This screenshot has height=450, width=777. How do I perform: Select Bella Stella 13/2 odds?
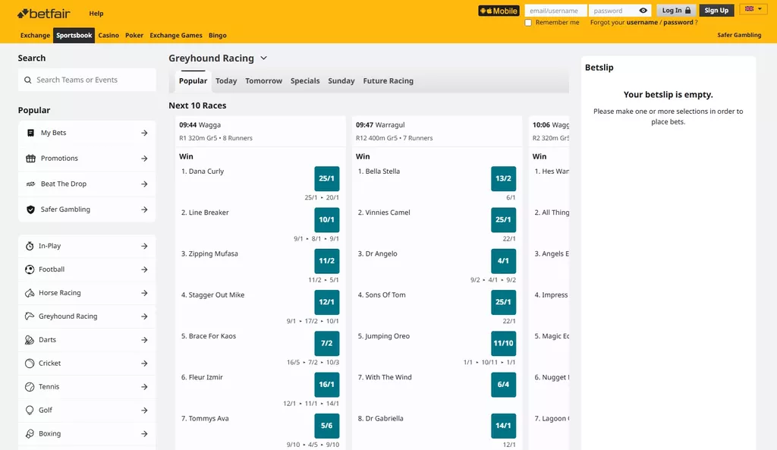point(504,179)
